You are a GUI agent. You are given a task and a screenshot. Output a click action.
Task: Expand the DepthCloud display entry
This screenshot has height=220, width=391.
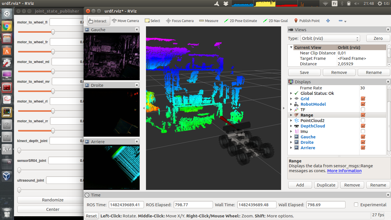click(x=291, y=126)
